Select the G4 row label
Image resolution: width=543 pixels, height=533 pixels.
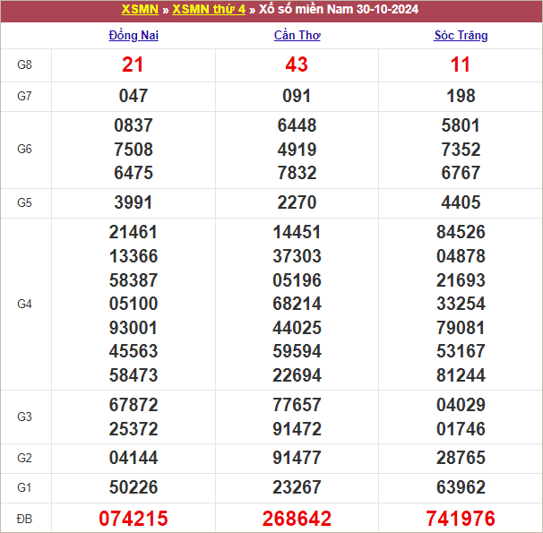coord(24,304)
